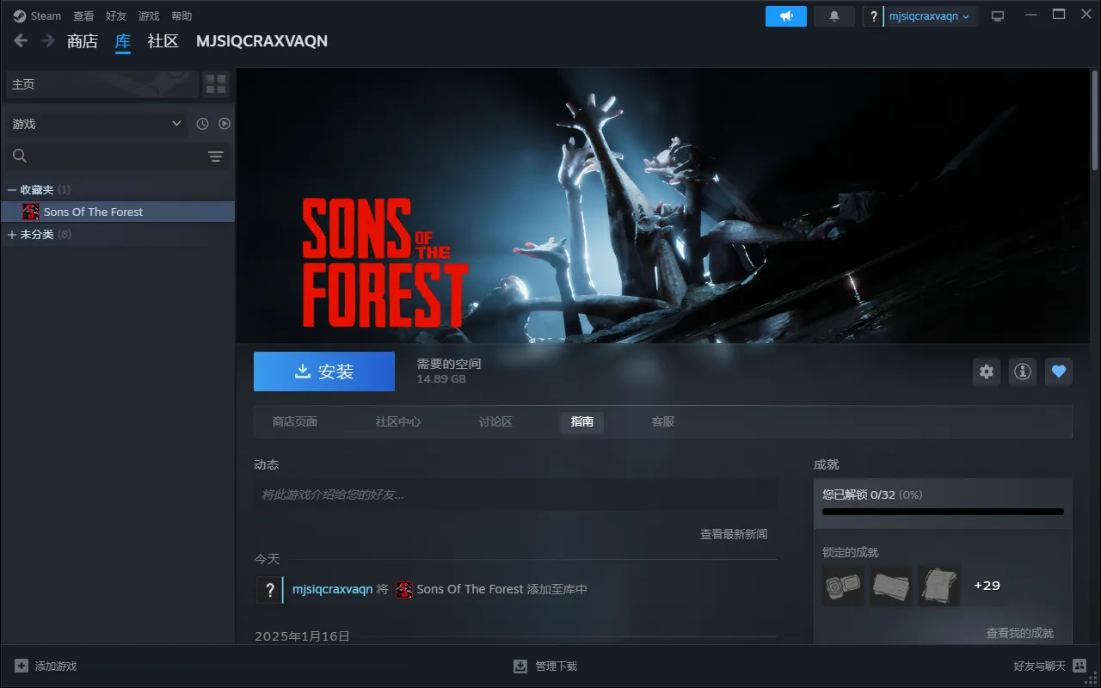Open the notifications bell
The image size is (1101, 688).
point(833,16)
